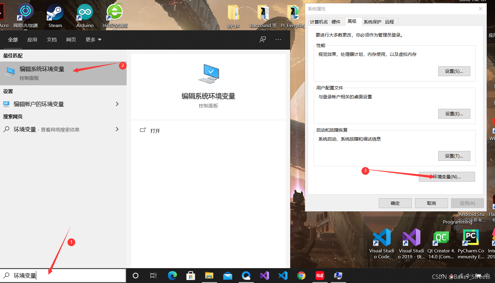Open Task View on the taskbar
This screenshot has height=283, width=495.
click(153, 276)
